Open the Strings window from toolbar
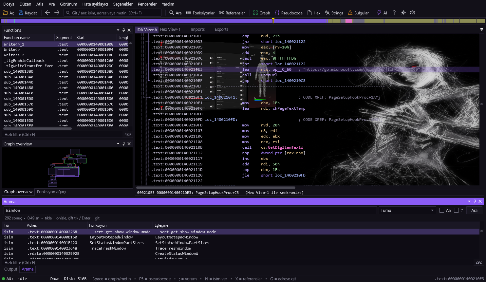 (x=334, y=13)
